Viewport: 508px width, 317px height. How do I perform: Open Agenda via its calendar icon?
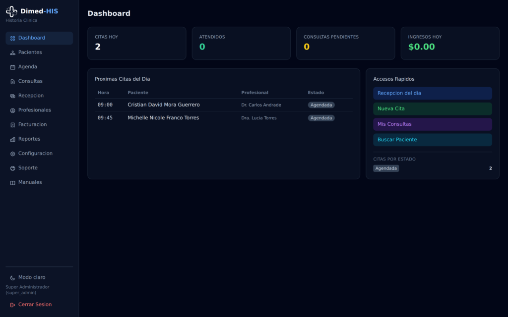tap(12, 67)
